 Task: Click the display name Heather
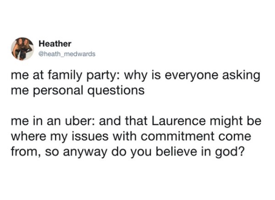pyautogui.click(x=55, y=44)
